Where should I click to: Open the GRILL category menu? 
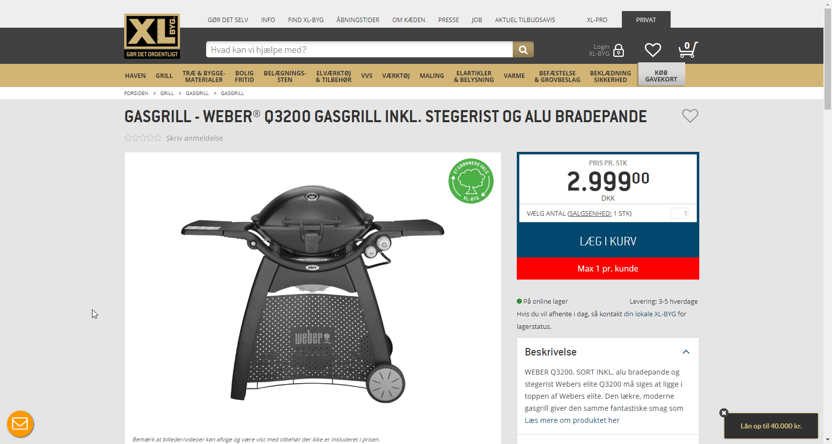(164, 76)
